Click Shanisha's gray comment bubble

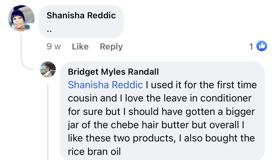coord(81,22)
